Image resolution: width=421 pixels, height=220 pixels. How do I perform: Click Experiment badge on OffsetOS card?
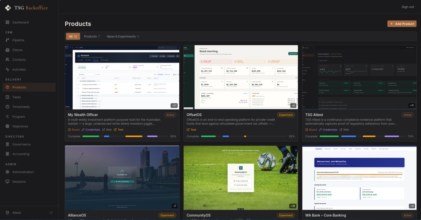286,115
